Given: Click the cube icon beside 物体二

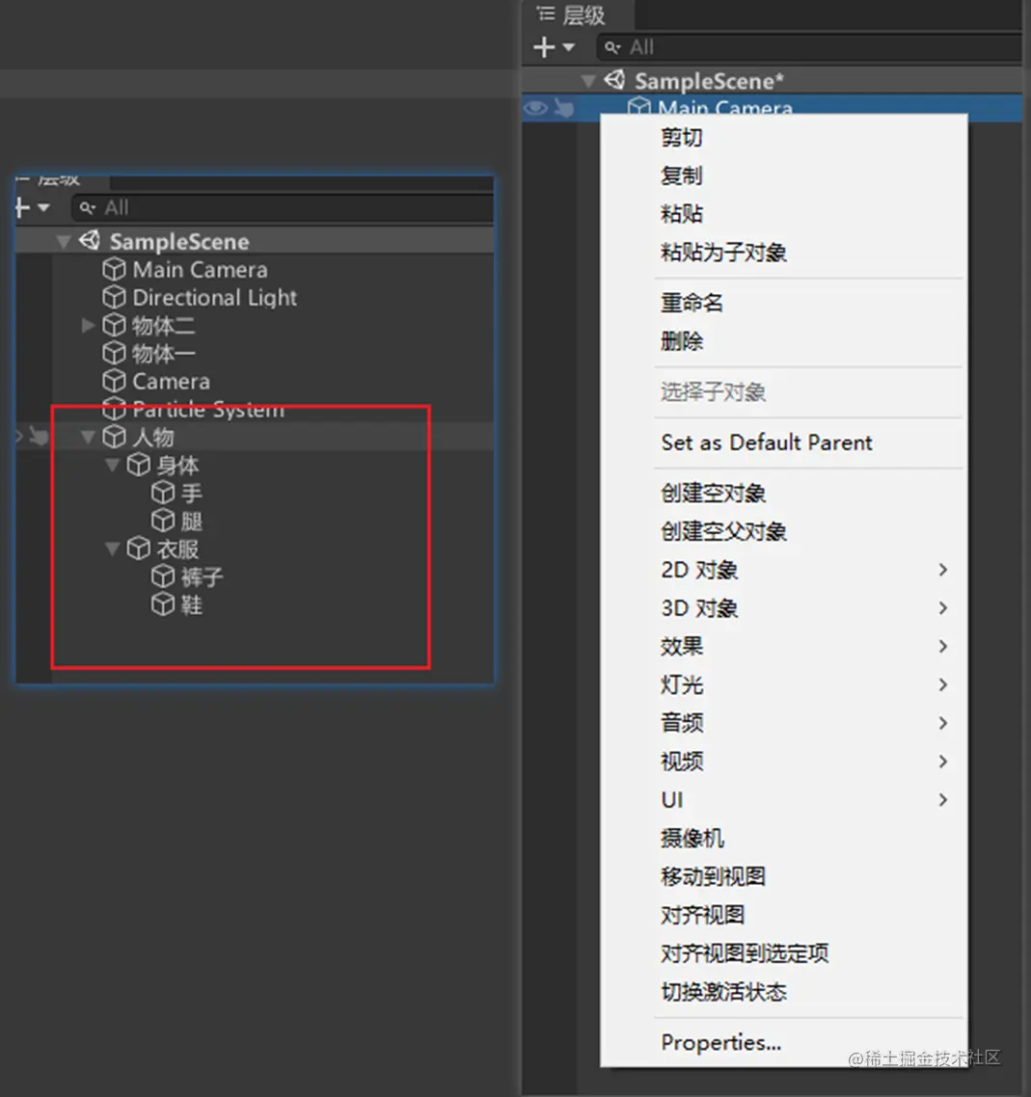Looking at the screenshot, I should (x=114, y=325).
